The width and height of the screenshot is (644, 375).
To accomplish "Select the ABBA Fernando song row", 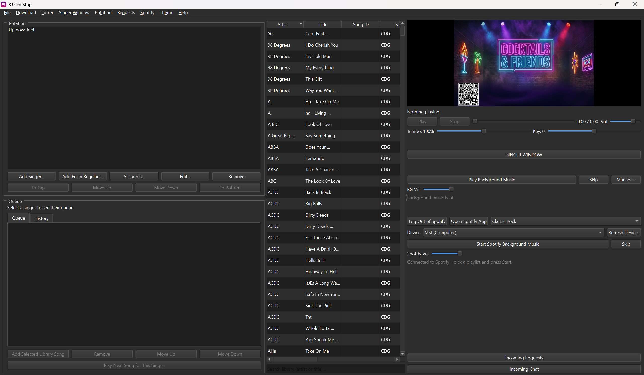I will 333,158.
